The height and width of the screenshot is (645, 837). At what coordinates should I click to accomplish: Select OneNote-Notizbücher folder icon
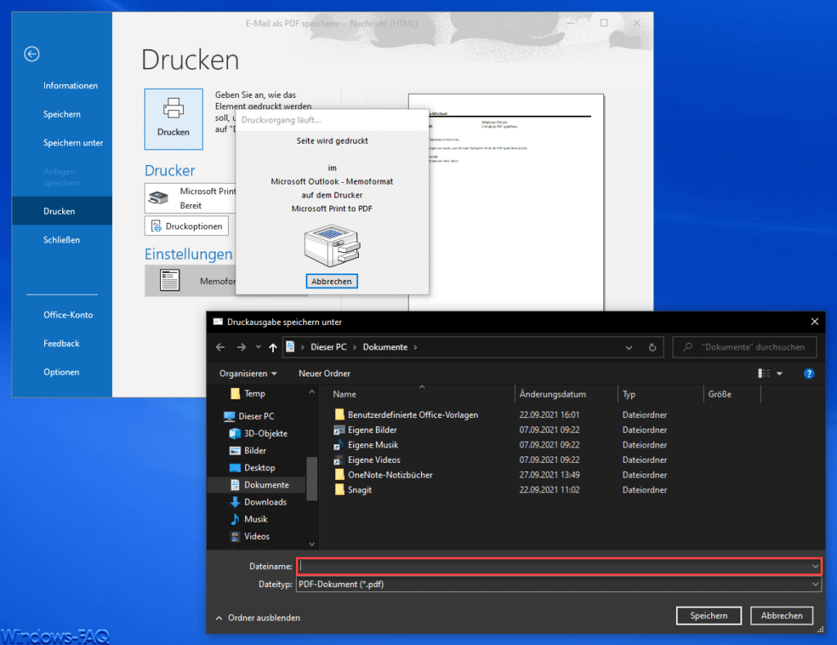pos(339,474)
